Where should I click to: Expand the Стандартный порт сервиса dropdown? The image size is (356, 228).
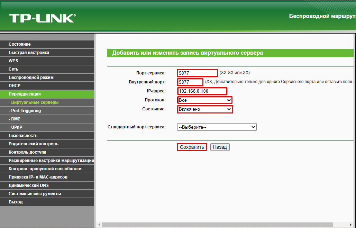(x=217, y=127)
